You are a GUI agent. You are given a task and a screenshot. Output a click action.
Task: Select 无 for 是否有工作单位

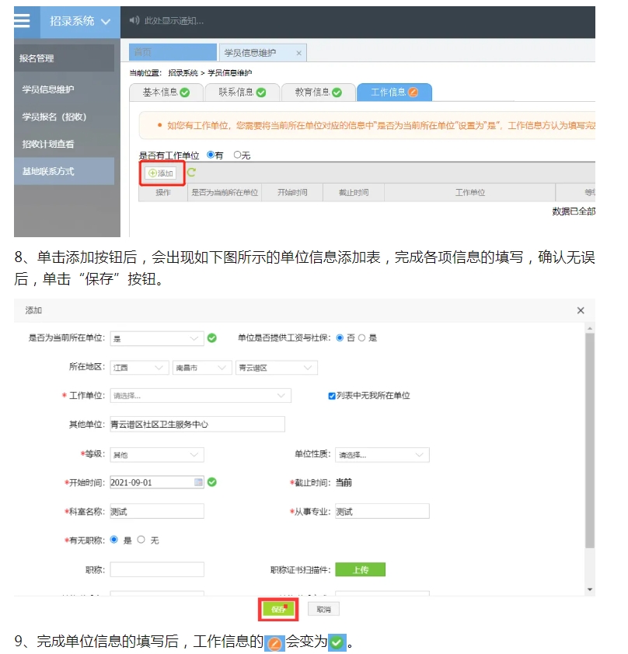coord(237,156)
